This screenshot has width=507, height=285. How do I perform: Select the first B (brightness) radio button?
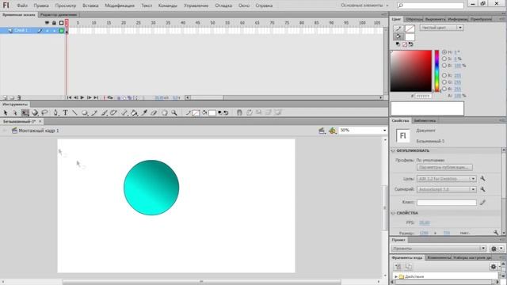coord(444,65)
